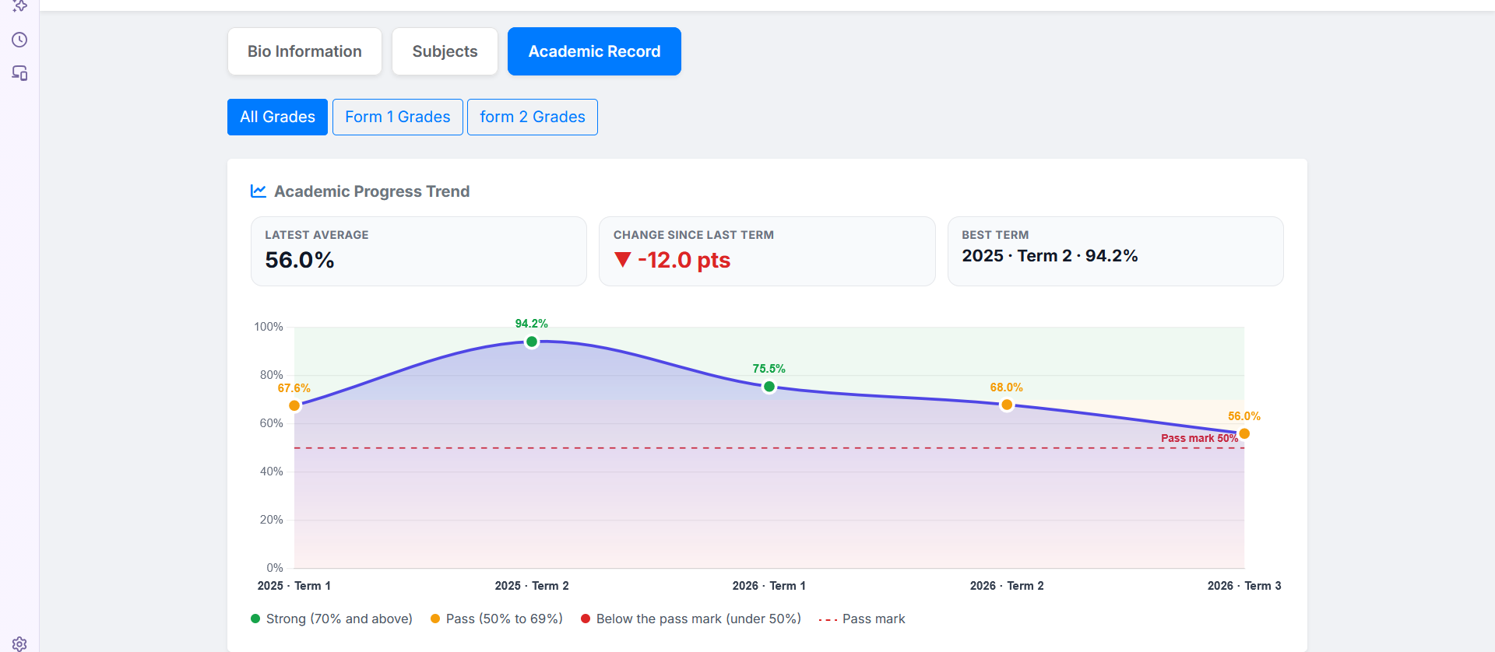
Task: Click the "2026 · Term 3" axis label
Action: [x=1244, y=586]
